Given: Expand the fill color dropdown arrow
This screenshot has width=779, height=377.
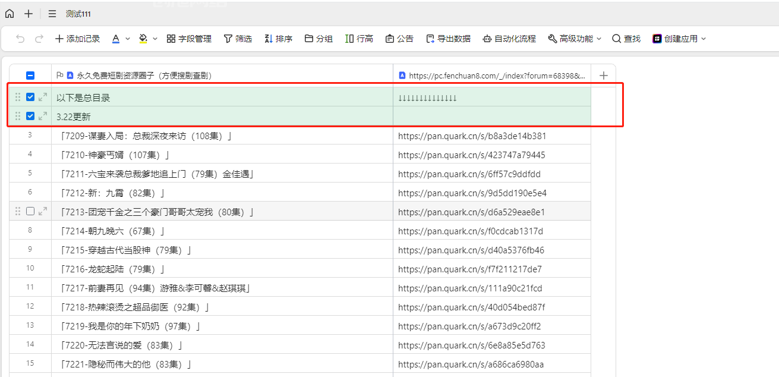Looking at the screenshot, I should (x=155, y=39).
